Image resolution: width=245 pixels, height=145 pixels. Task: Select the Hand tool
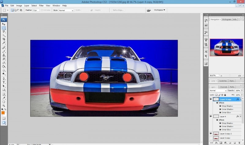(4, 102)
